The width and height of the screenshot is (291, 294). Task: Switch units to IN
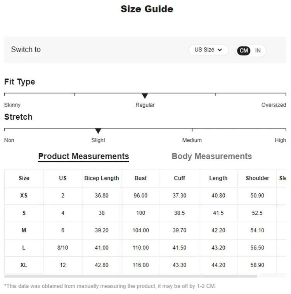[x=258, y=51]
